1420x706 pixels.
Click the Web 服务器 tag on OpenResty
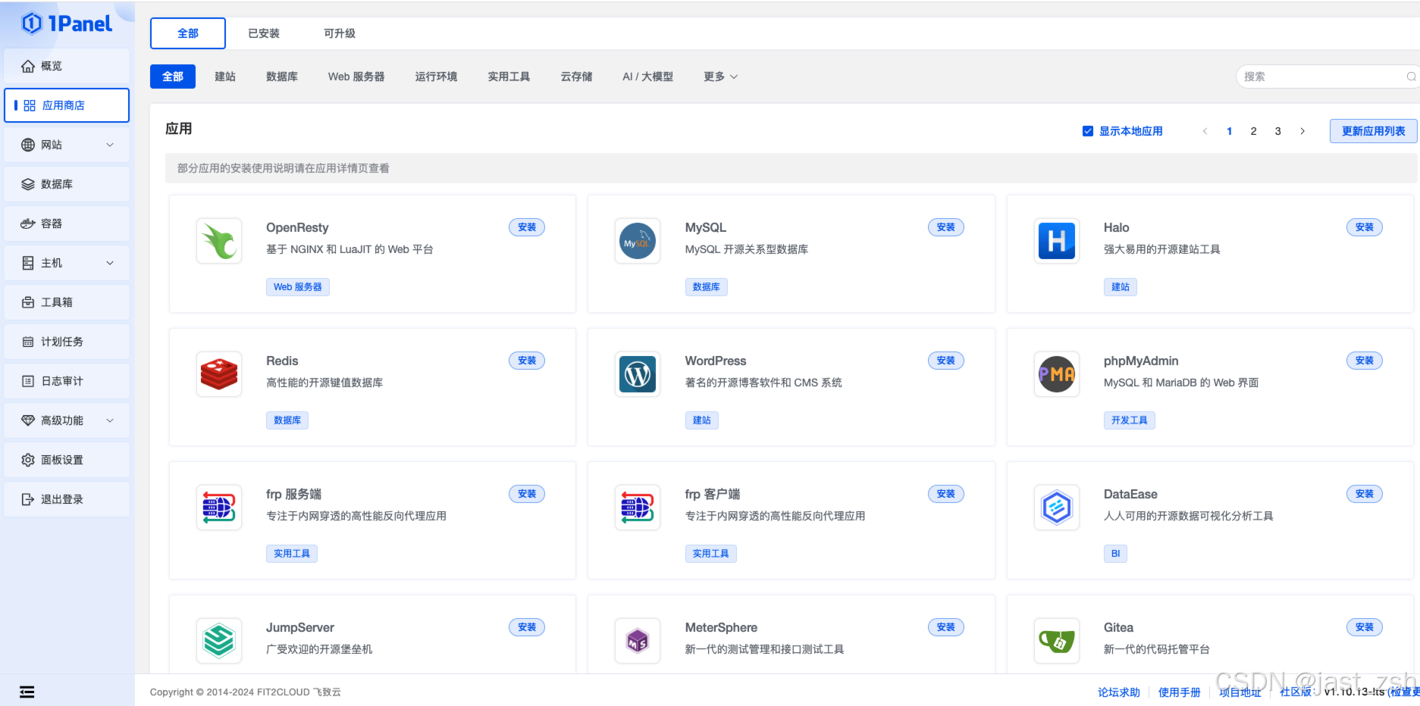click(x=298, y=287)
